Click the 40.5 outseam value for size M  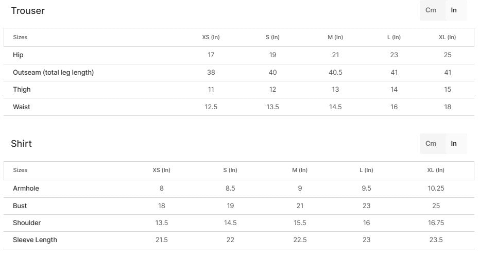coord(335,73)
